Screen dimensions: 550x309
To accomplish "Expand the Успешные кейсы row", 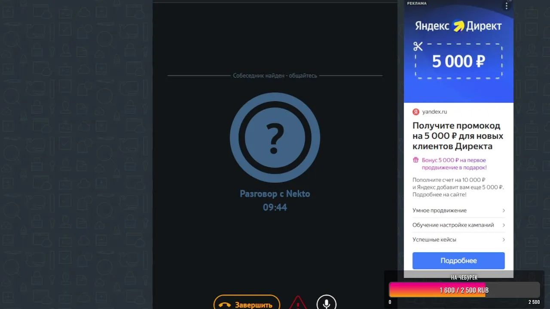I will coord(458,239).
